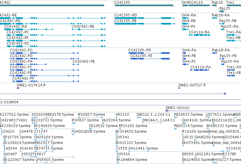Select protein Sirt4-PB

184,59
